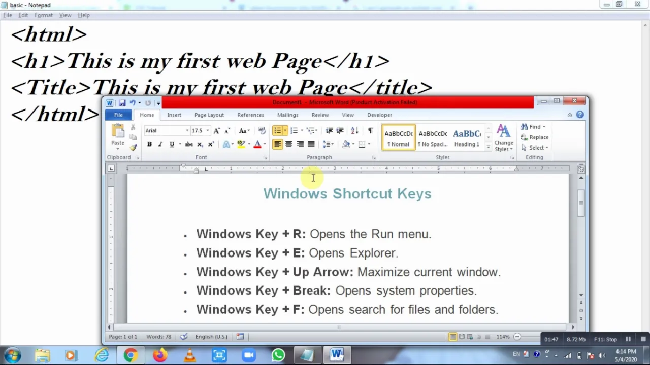Open the Format menu in Notepad
The height and width of the screenshot is (365, 650).
coord(44,15)
